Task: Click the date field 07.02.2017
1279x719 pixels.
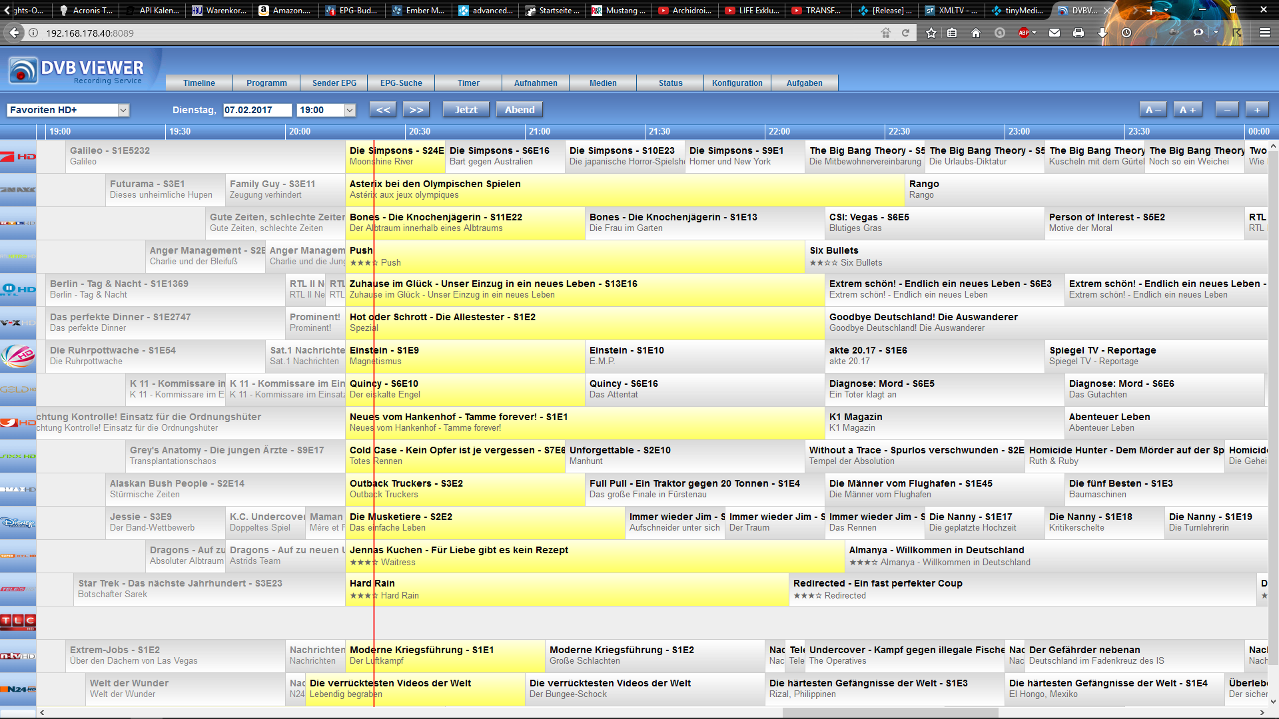Action: (x=257, y=110)
